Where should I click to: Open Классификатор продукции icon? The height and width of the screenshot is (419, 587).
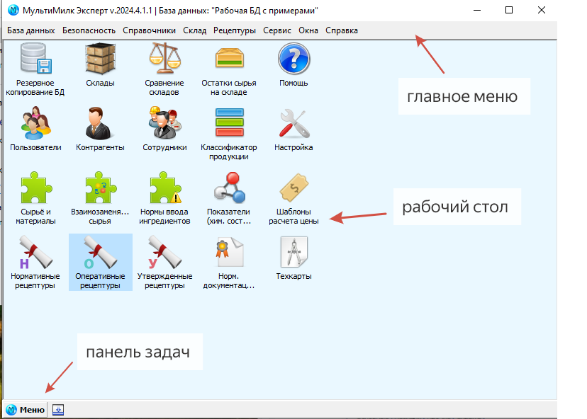[228, 123]
